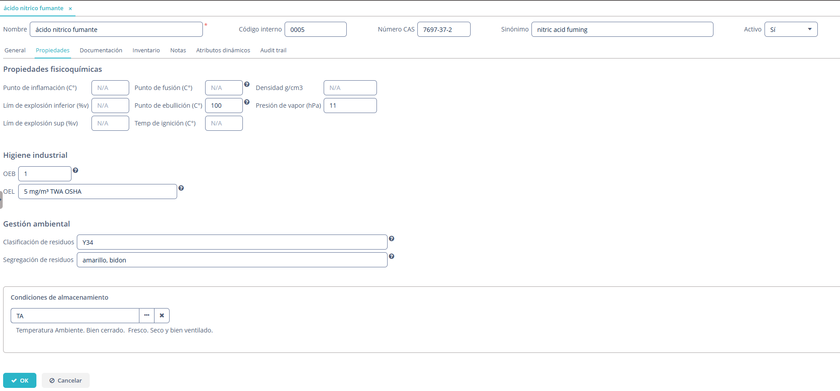This screenshot has width=840, height=391.
Task: Clear the TA storage condition with X
Action: (162, 316)
